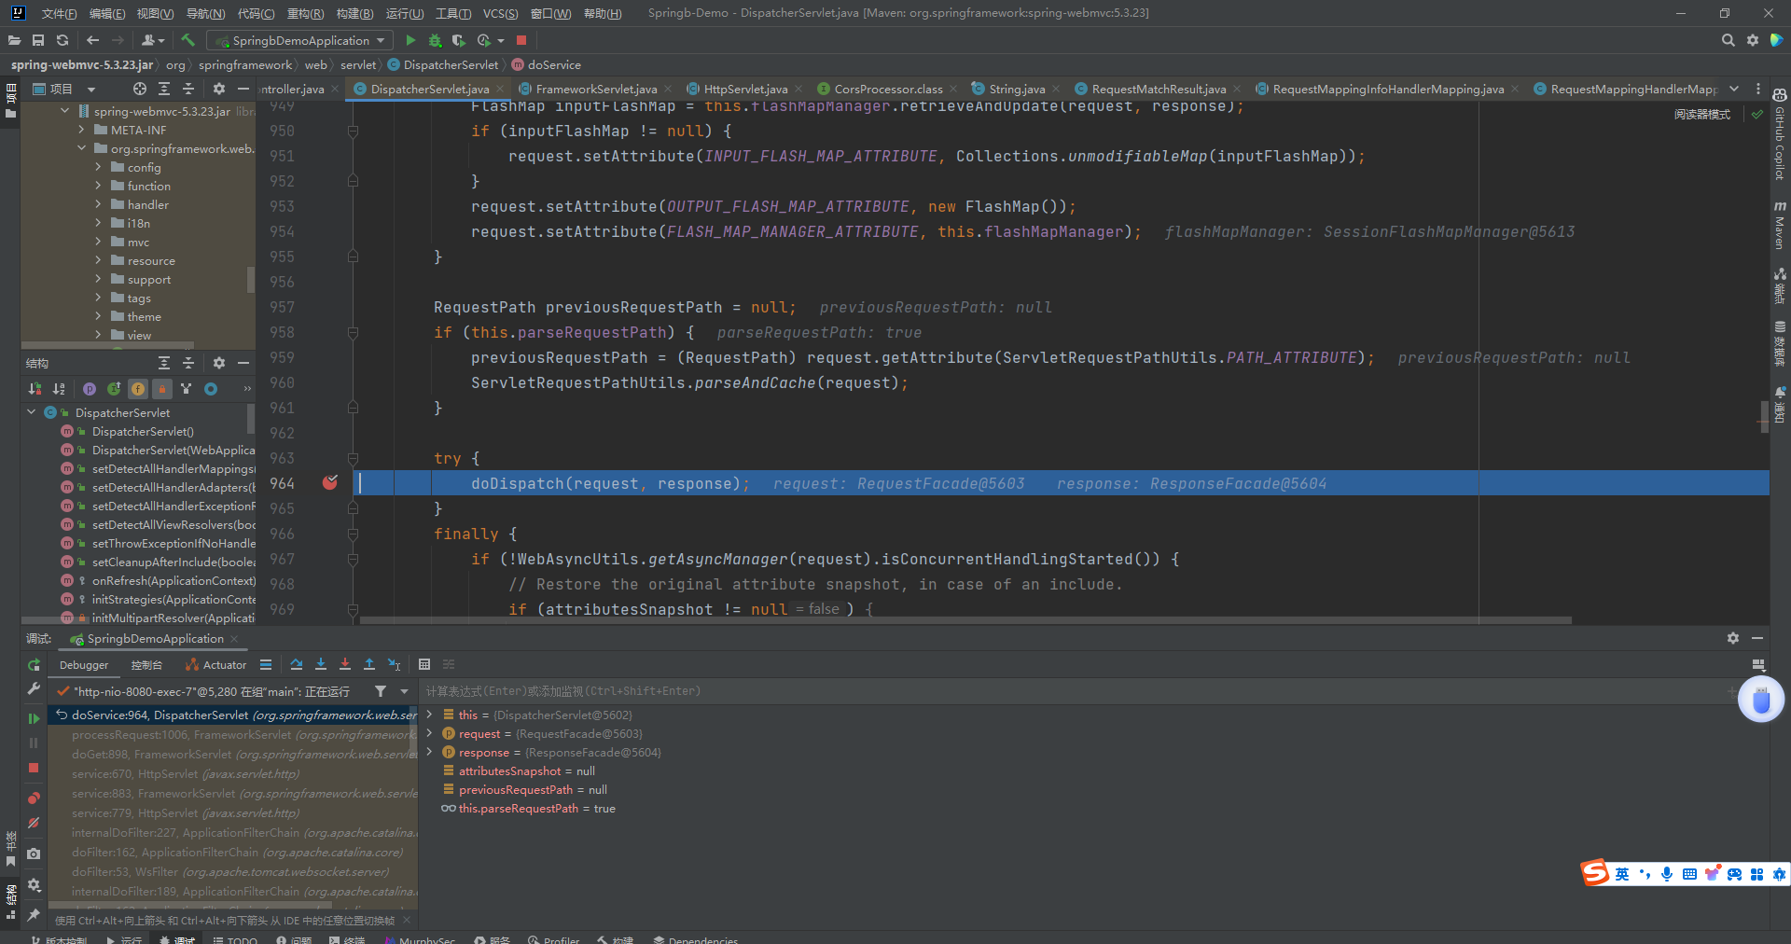The height and width of the screenshot is (944, 1791).
Task: Toggle the breakpoint on line 964
Action: (x=330, y=482)
